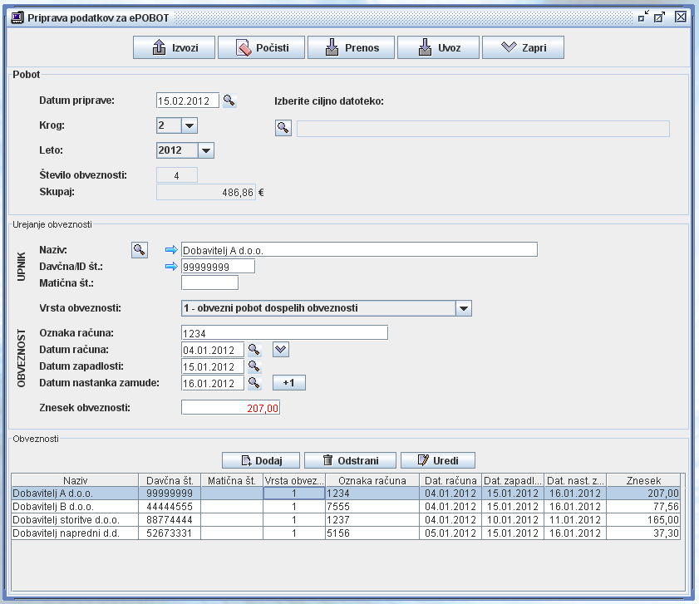Close the form with Zapri
The height and width of the screenshot is (604, 699).
tap(523, 48)
